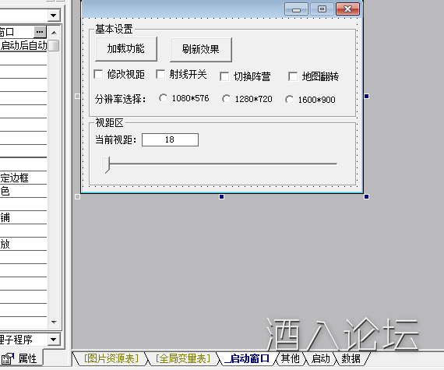The height and width of the screenshot is (370, 444).
Task: Click the form's minimize icon
Action: click(296, 9)
